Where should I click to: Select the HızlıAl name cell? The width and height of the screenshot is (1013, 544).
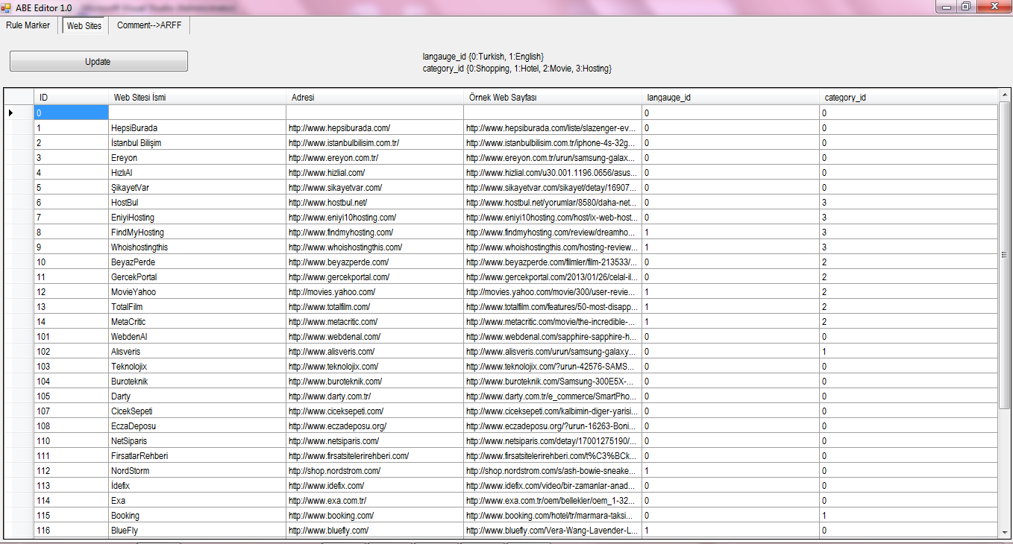197,172
